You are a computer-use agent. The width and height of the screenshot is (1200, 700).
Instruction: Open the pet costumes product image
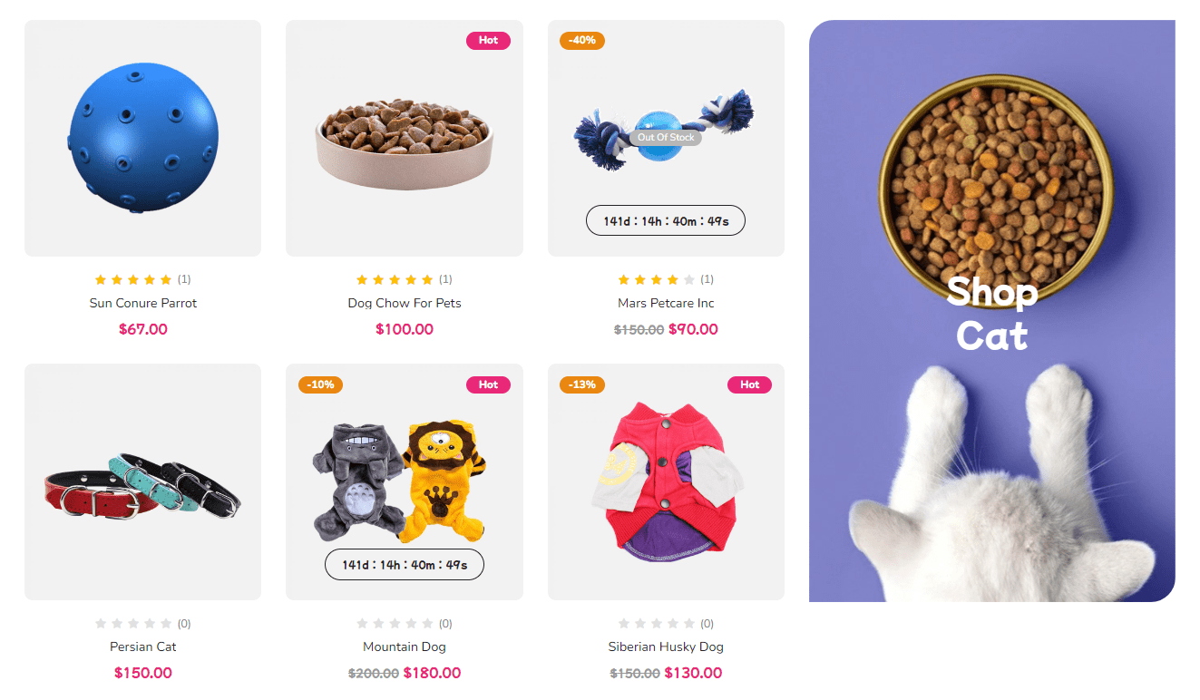coord(405,481)
